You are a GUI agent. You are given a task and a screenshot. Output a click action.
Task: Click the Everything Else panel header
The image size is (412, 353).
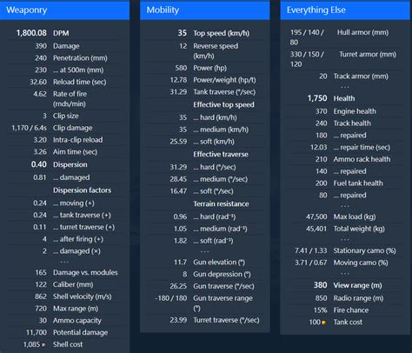345,10
